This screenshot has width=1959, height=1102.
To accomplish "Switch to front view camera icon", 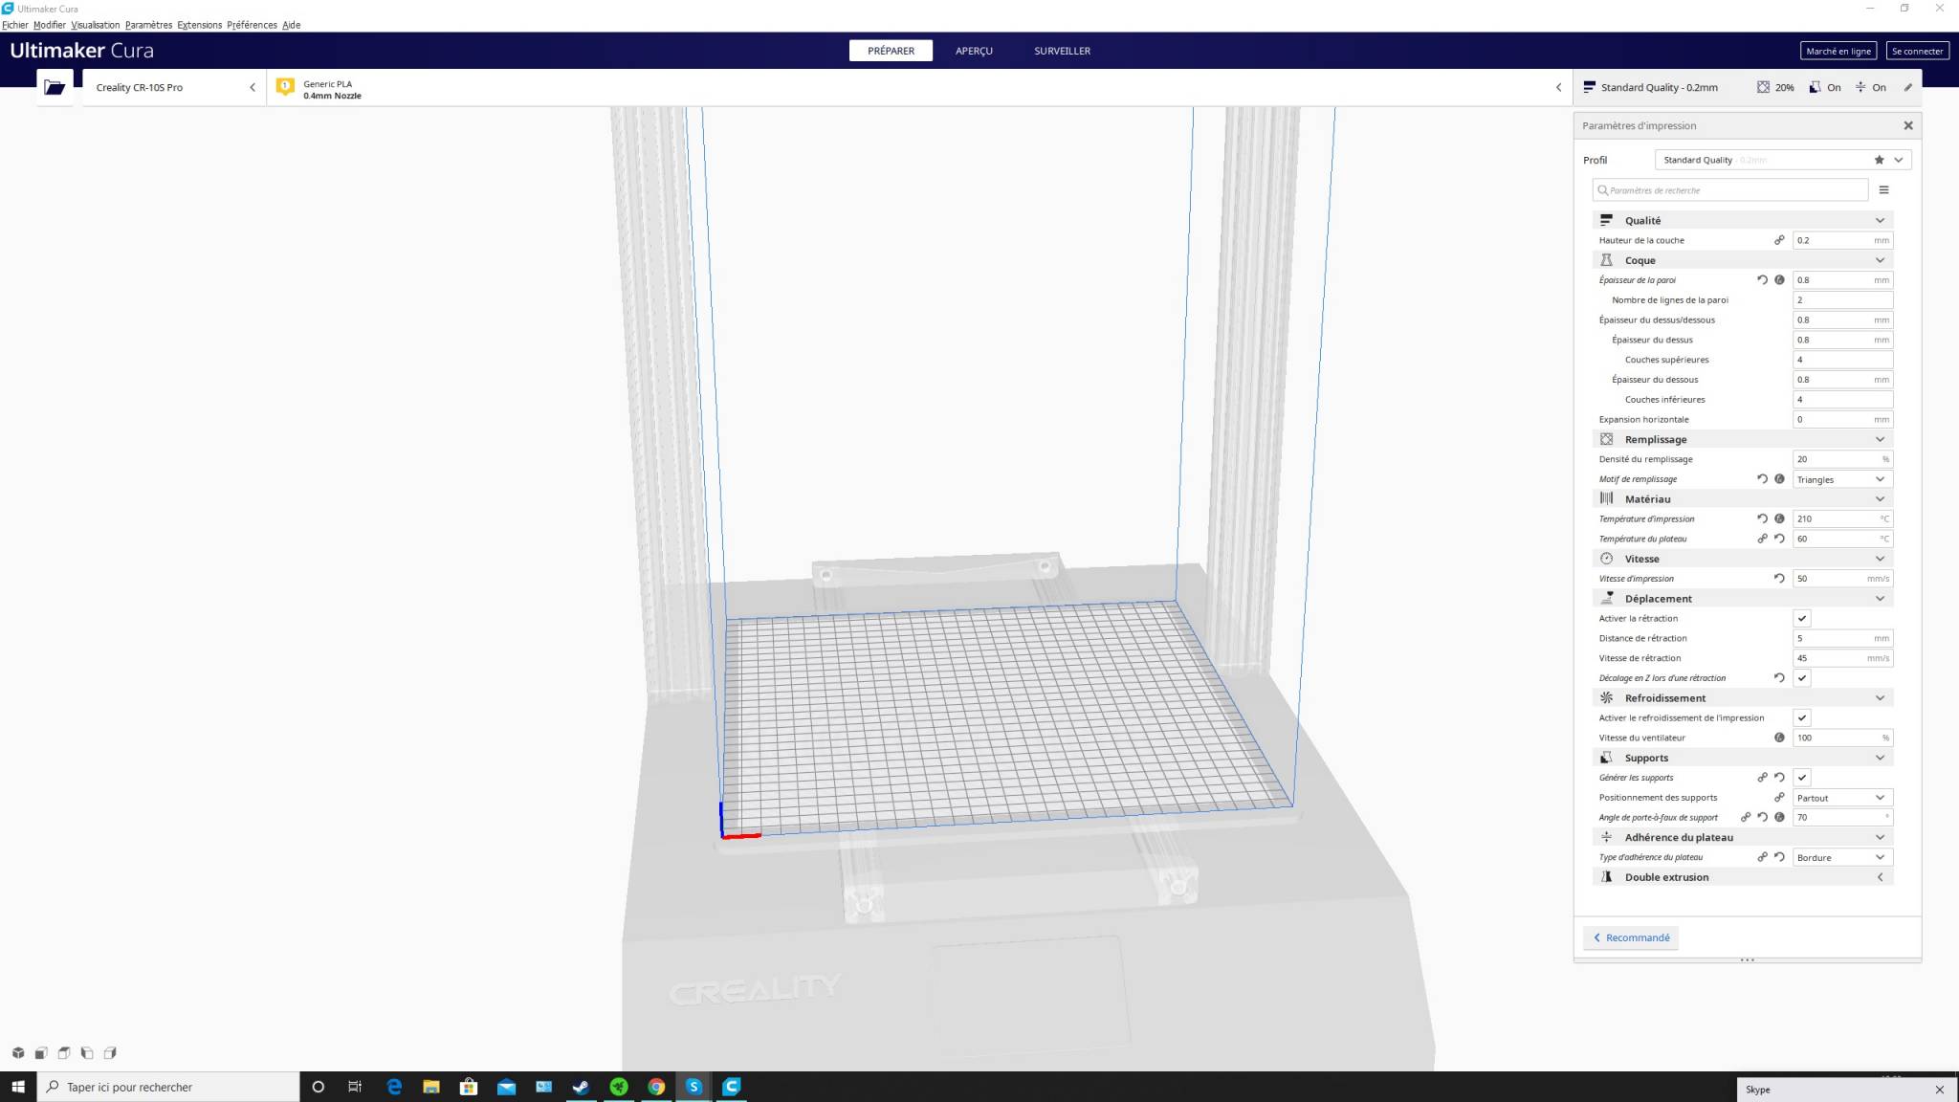I will 41,1053.
